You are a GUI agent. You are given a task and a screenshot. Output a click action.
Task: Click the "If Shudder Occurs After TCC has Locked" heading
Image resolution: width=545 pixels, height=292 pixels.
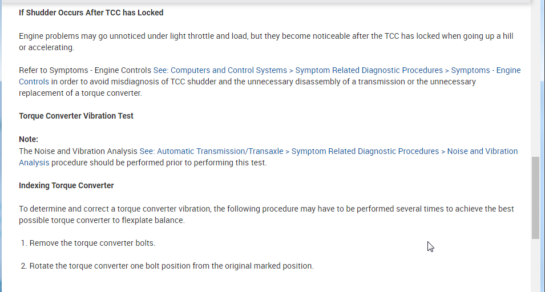tap(91, 13)
